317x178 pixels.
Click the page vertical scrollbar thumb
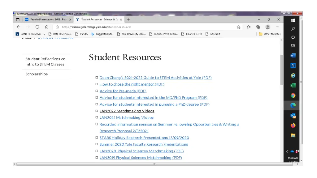pos(282,70)
